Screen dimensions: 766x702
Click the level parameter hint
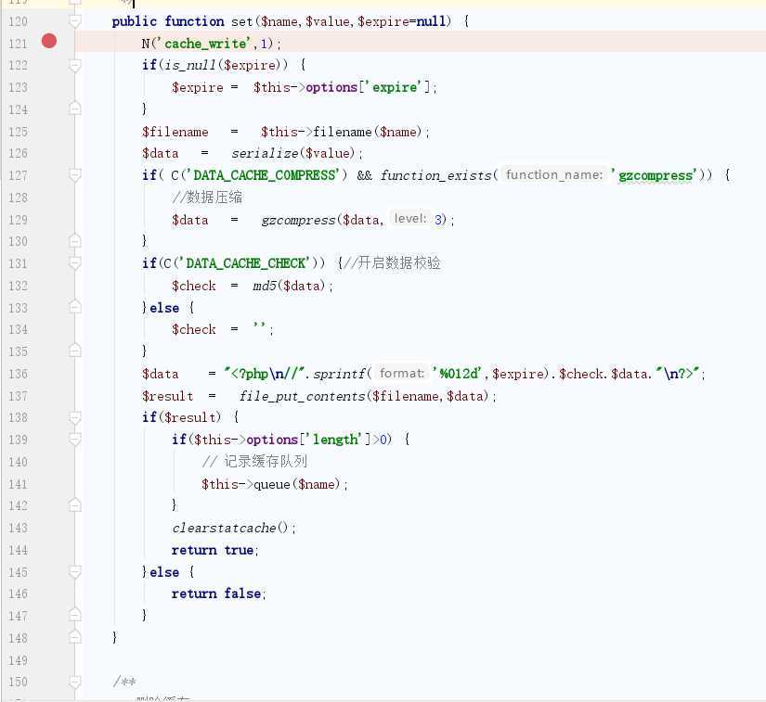(x=410, y=219)
